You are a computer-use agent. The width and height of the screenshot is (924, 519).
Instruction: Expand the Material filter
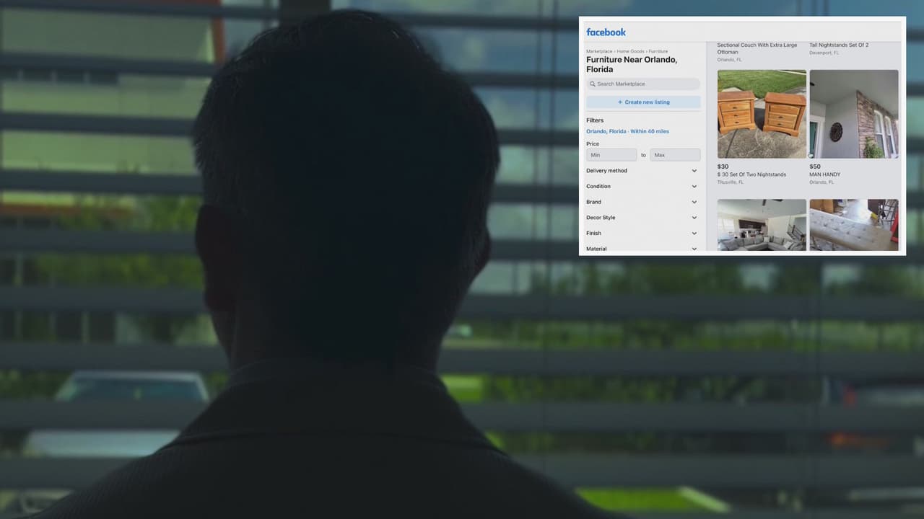[642, 248]
